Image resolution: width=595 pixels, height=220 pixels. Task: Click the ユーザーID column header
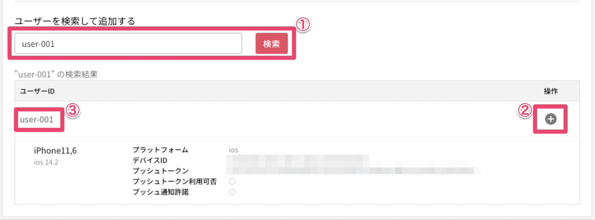pyautogui.click(x=37, y=91)
